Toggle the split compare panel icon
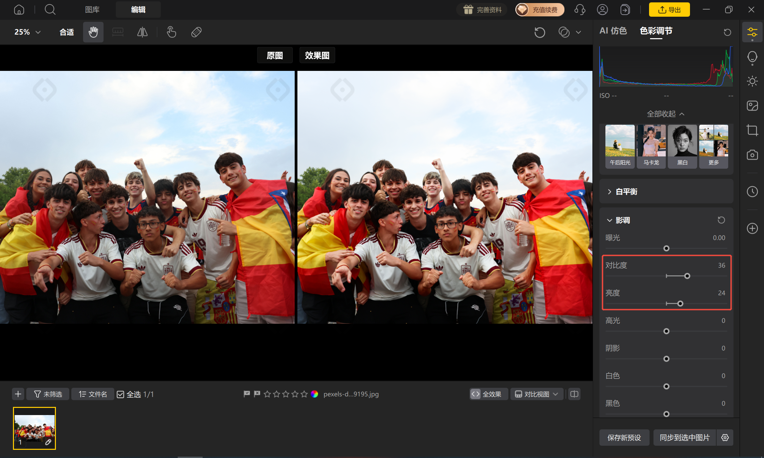This screenshot has width=764, height=458. pos(574,394)
